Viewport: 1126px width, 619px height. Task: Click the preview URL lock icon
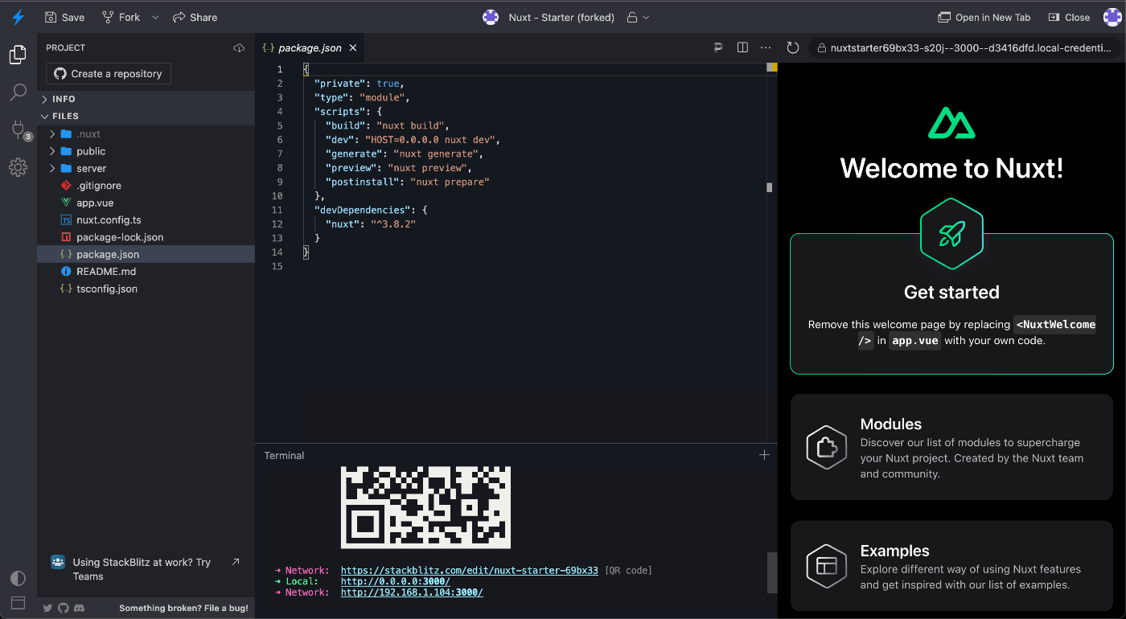pyautogui.click(x=821, y=48)
